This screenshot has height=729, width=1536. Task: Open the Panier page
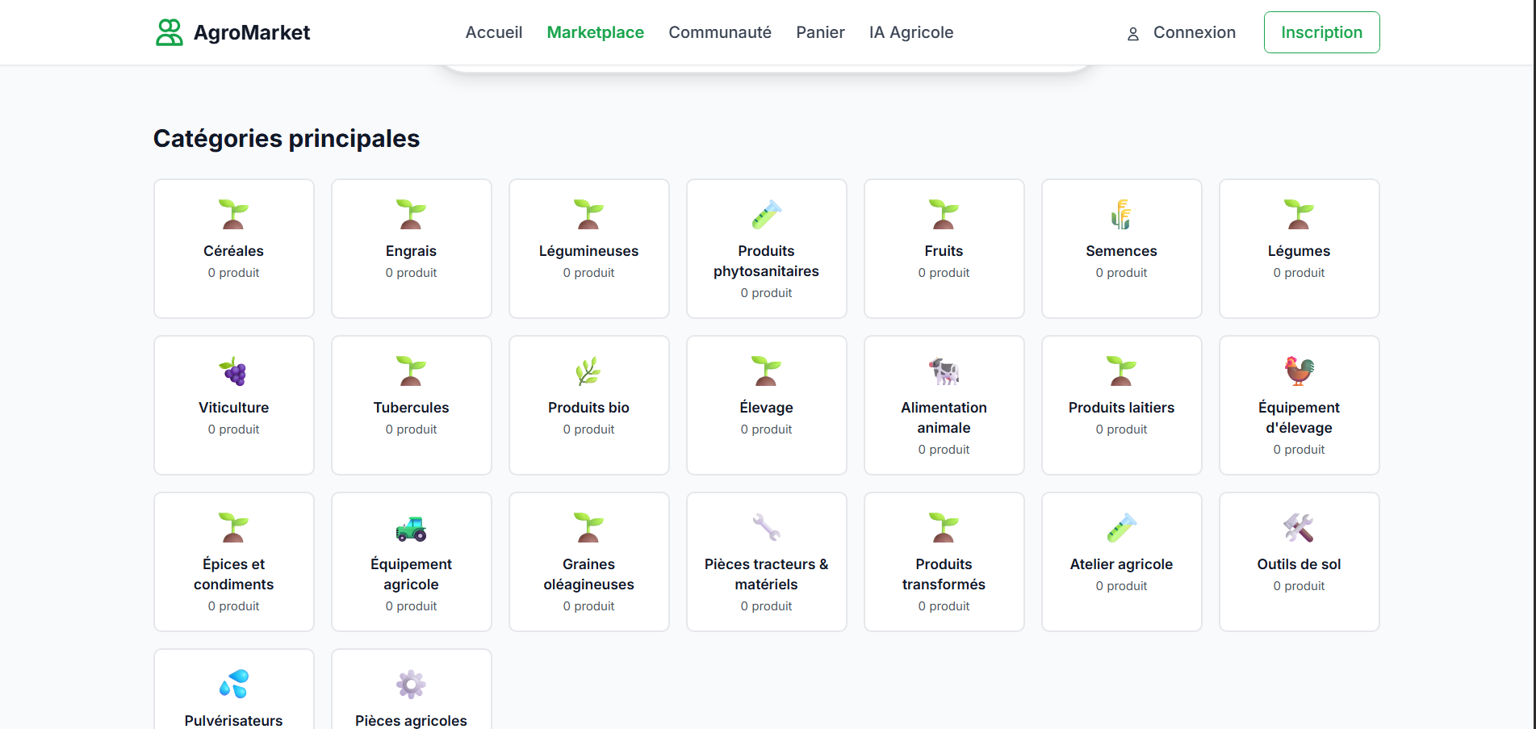coord(820,32)
